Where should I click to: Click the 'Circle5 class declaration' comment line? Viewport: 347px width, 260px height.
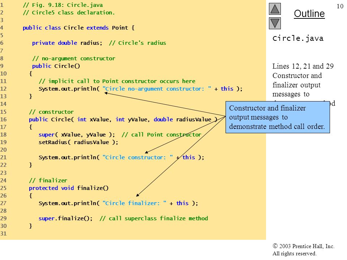click(69, 13)
